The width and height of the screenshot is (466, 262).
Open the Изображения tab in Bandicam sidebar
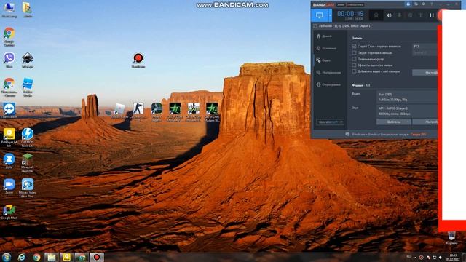point(328,73)
